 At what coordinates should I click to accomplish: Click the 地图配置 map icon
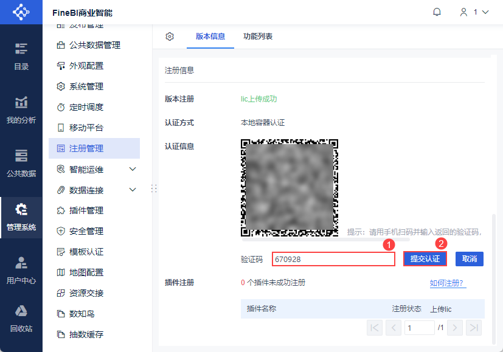tap(61, 272)
